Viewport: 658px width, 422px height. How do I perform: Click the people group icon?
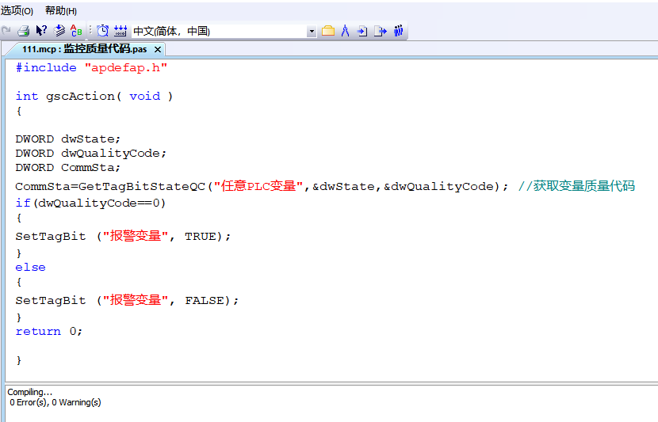pos(399,31)
